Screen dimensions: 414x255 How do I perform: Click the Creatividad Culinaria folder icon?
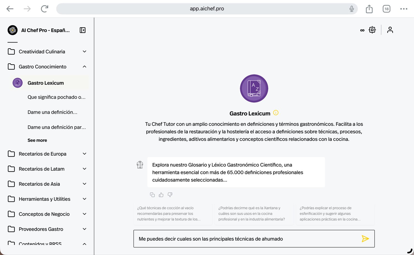(11, 51)
